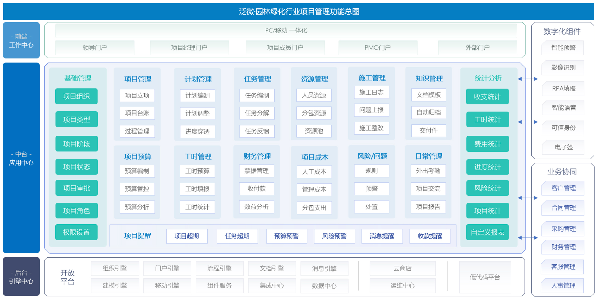This screenshot has width=597, height=301.
Task: Click the 收支统计 statistics button
Action: click(x=487, y=96)
